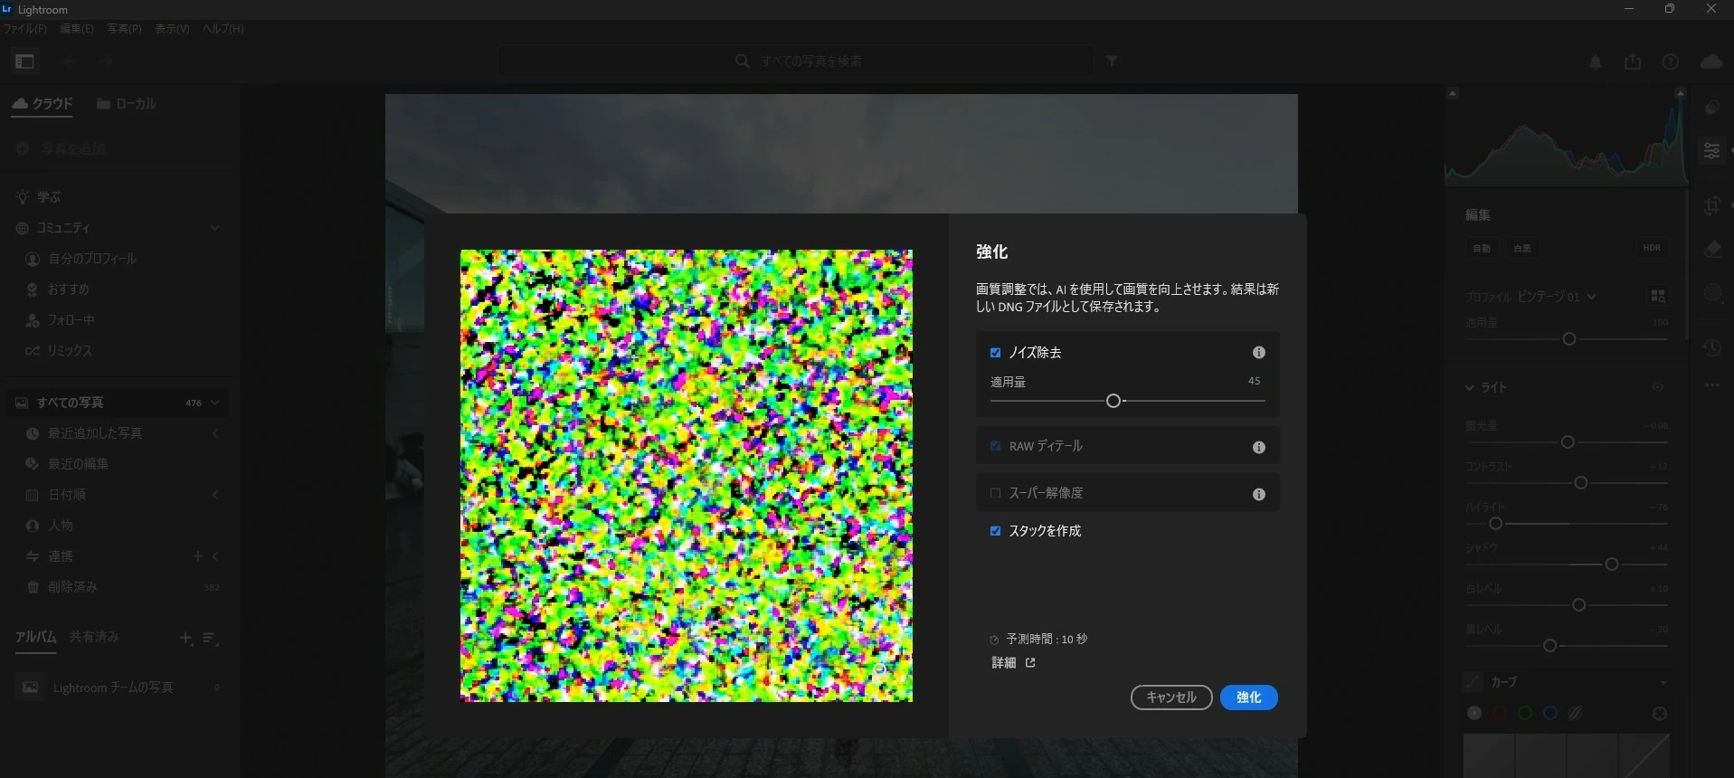The image size is (1734, 778).
Task: Open the help question mark icon
Action: point(1671,62)
